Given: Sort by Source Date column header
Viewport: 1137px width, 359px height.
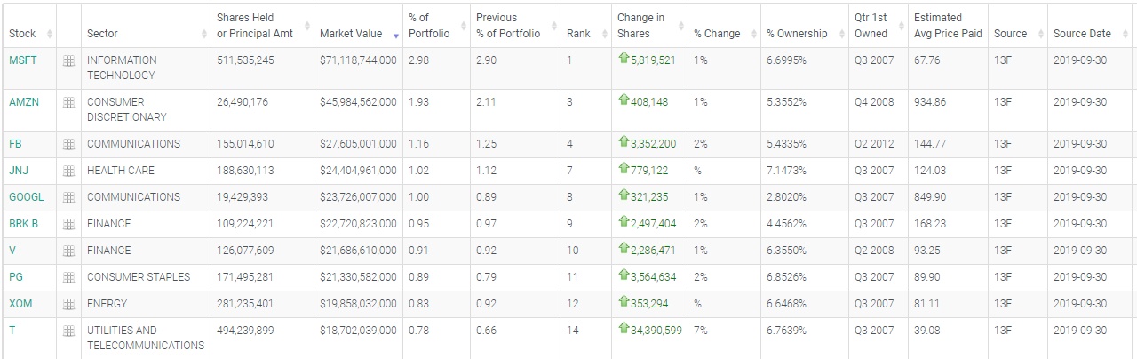Looking at the screenshot, I should click(x=1082, y=34).
